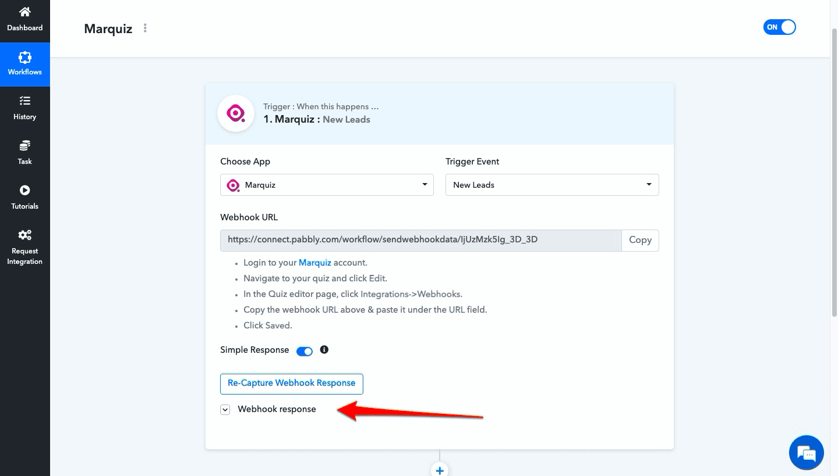Open Tutorials in the sidebar
The width and height of the screenshot is (838, 476).
pos(24,198)
